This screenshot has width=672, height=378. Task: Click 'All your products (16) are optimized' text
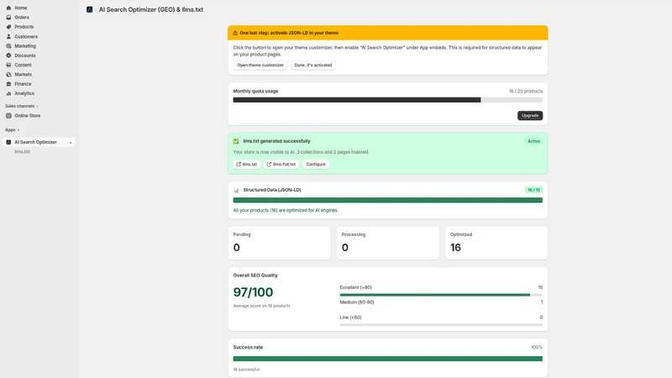click(286, 211)
